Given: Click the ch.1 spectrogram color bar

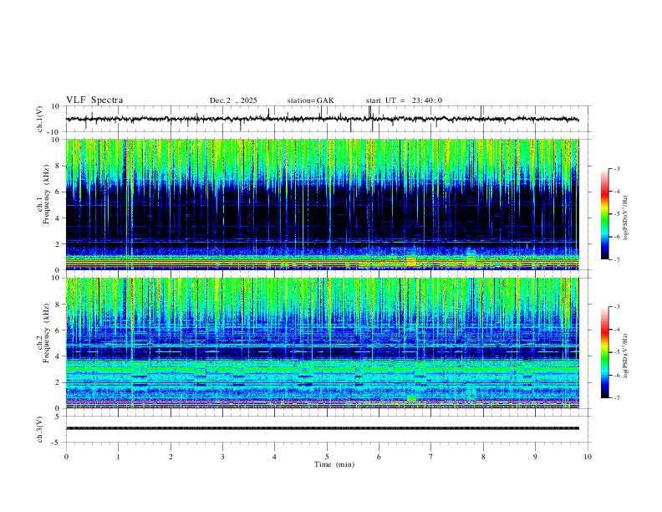Looking at the screenshot, I should (x=604, y=214).
